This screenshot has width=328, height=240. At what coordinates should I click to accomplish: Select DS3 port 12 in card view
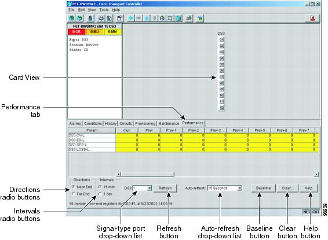point(221,108)
